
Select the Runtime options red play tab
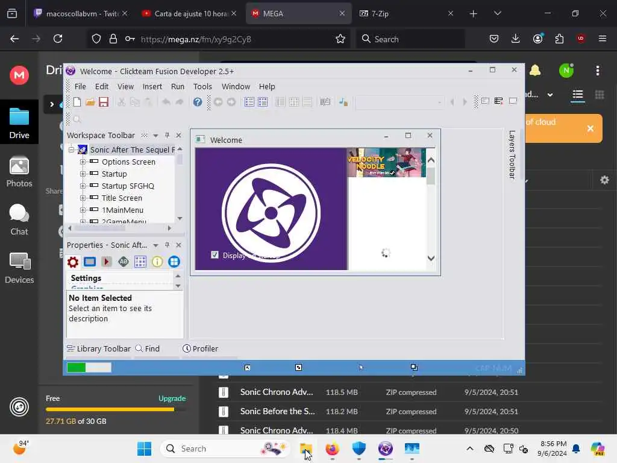click(106, 262)
